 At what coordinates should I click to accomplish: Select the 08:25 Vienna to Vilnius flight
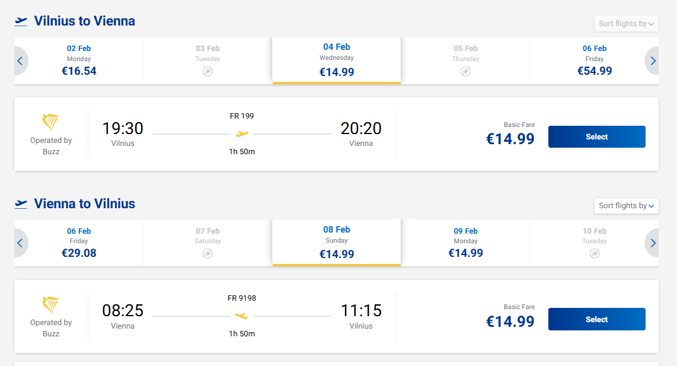[596, 319]
